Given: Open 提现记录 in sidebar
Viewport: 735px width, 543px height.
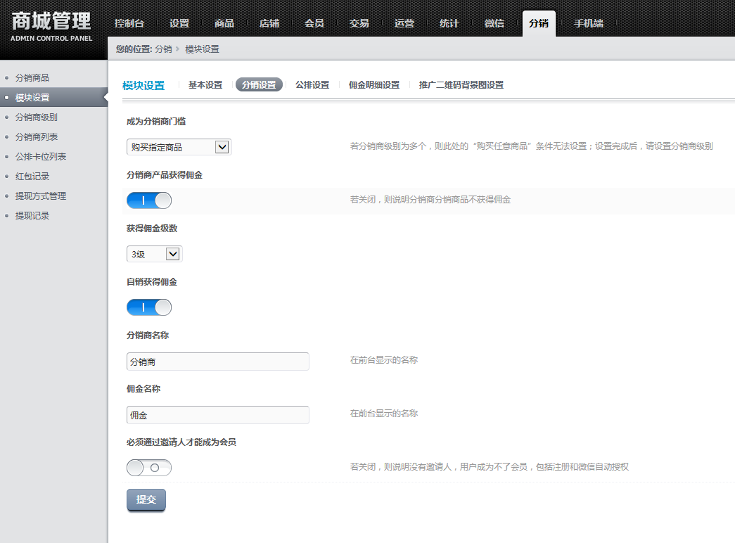Looking at the screenshot, I should [32, 216].
